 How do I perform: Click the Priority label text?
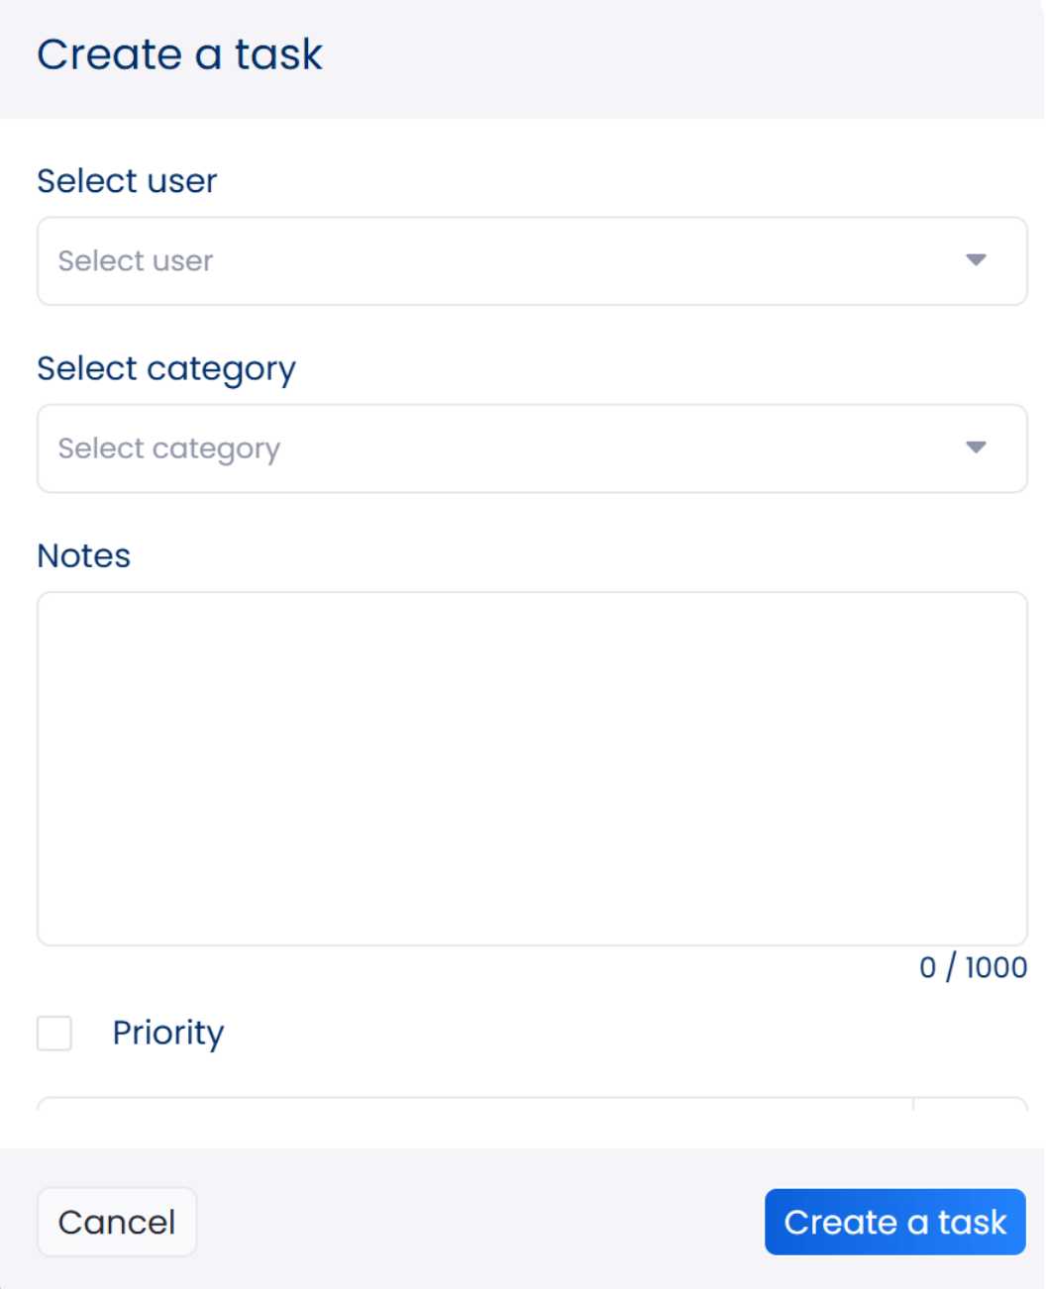click(x=168, y=1033)
